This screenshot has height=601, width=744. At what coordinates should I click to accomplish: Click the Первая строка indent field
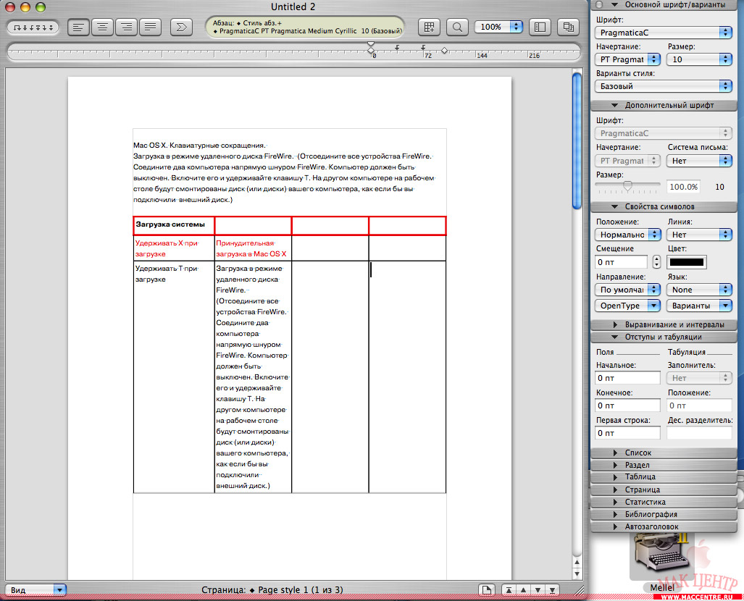click(628, 433)
